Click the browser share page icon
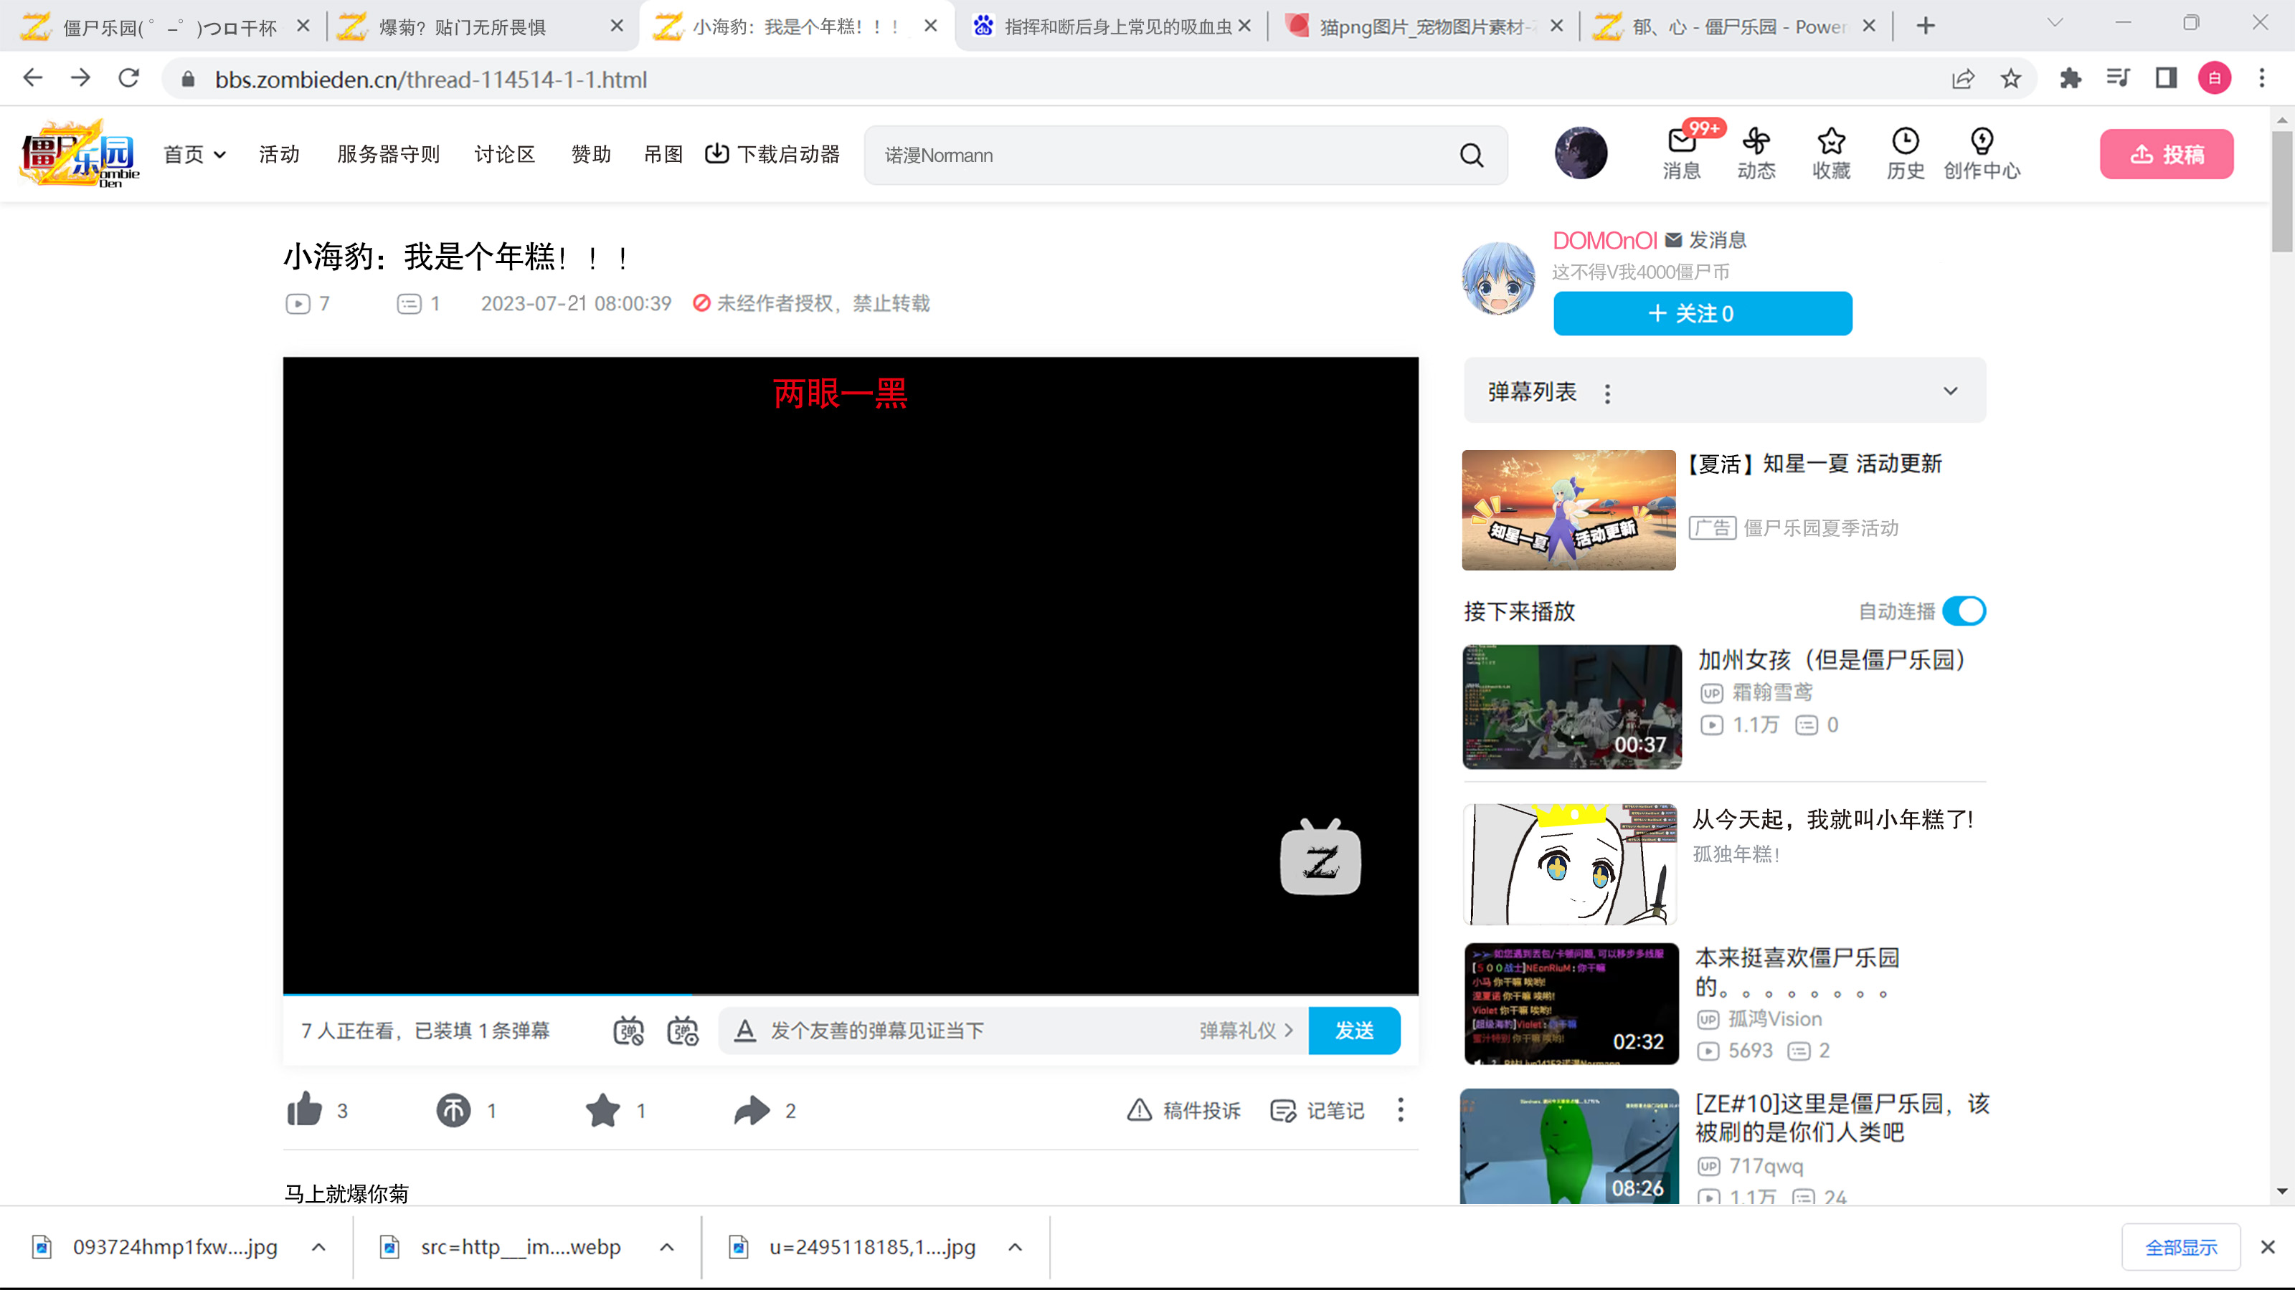 (x=1963, y=80)
